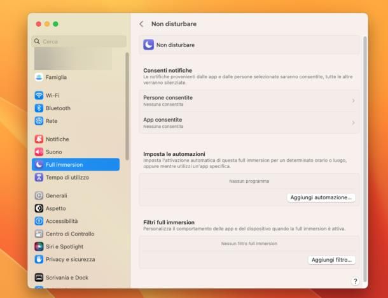Viewport: 388px width, 298px height.
Task: Click the Scrivania e Dock icon
Action: pos(39,278)
